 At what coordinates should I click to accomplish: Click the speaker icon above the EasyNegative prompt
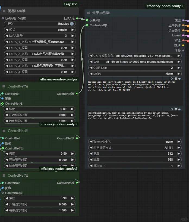[x=179, y=109]
